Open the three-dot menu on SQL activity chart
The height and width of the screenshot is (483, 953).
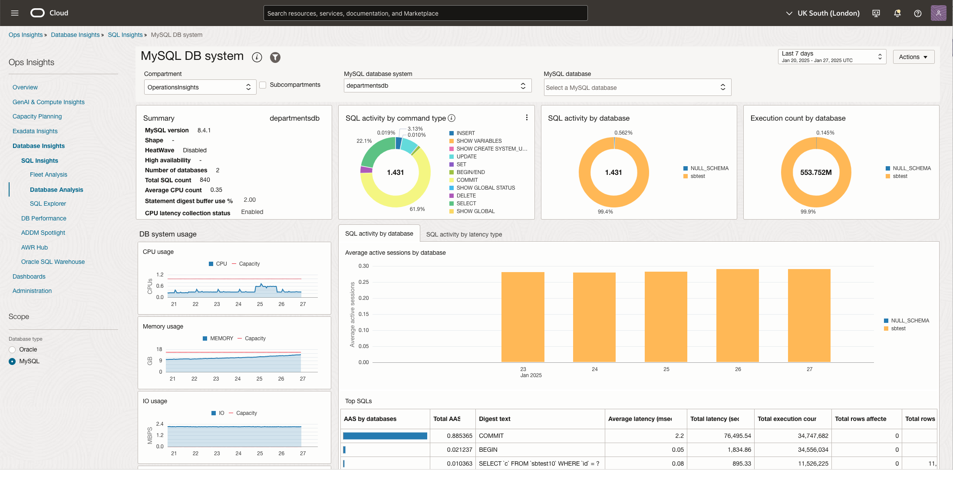[527, 118]
